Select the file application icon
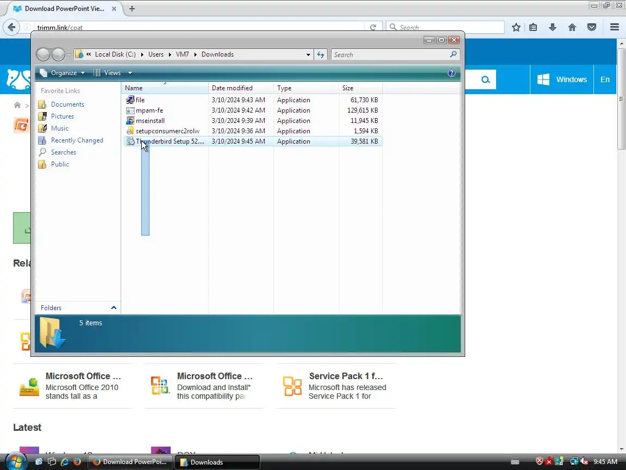 130,100
